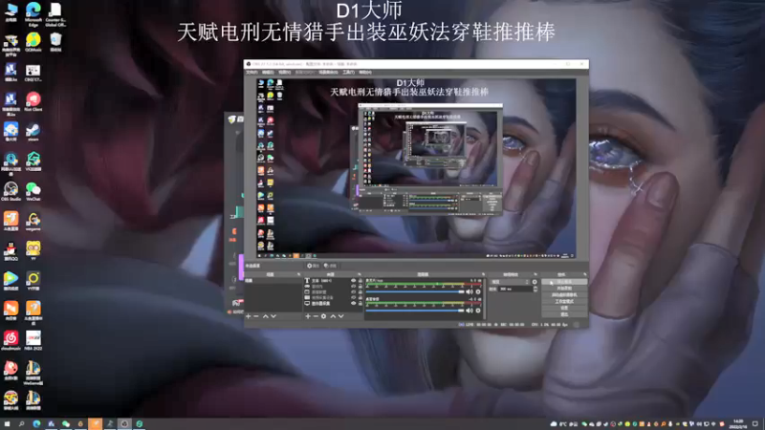Open Microsoft Edge desktop shortcut
Screen dimensions: 765x430
(33, 14)
